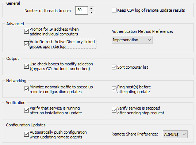Screen dimensions: 196x145
Task: Click the threads number input field
Action: click(81, 10)
